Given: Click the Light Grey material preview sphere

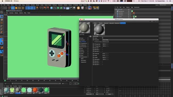Looking at the screenshot, I should [x=85, y=28].
